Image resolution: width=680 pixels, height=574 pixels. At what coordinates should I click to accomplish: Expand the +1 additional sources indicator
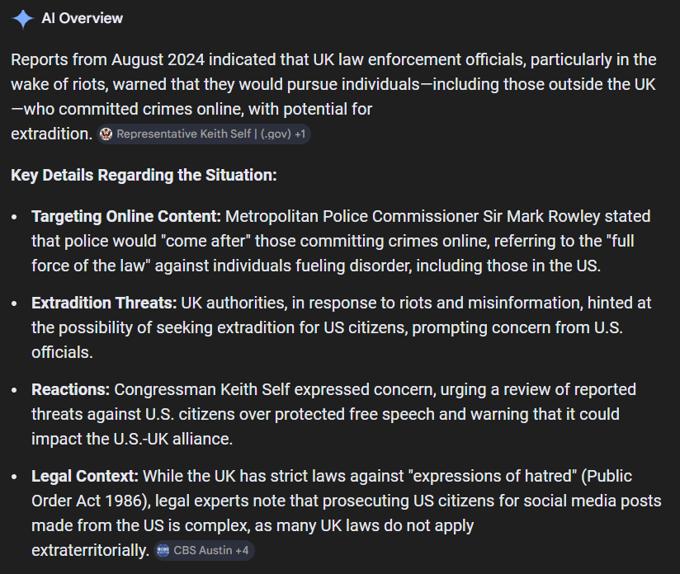301,134
